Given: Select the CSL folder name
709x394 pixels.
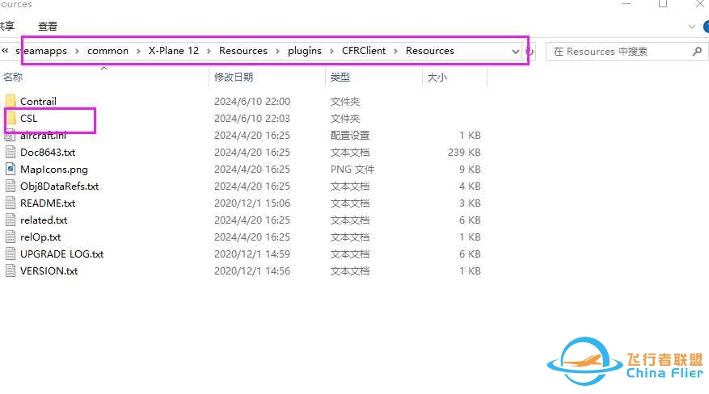Looking at the screenshot, I should click(x=28, y=118).
